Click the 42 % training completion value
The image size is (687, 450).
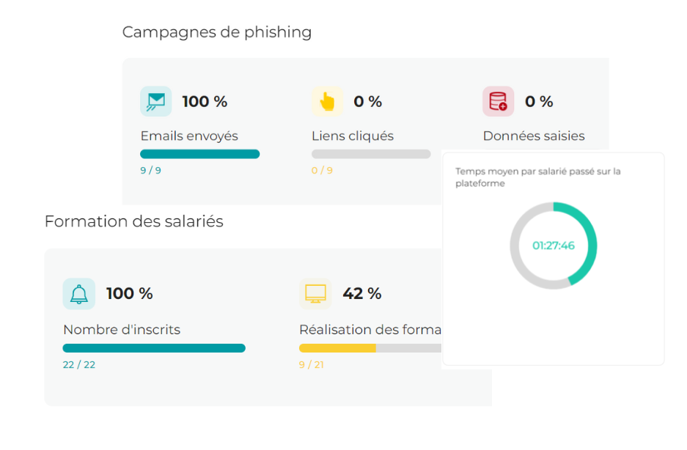(362, 294)
